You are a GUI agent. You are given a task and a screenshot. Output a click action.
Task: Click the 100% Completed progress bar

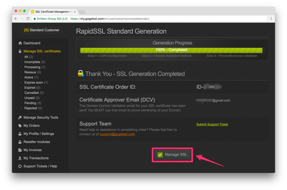(x=171, y=50)
